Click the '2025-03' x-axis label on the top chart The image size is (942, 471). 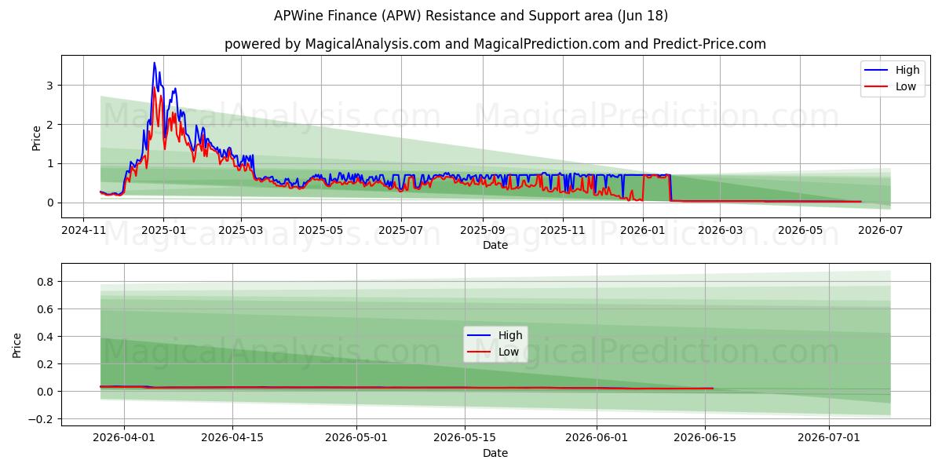pyautogui.click(x=240, y=230)
